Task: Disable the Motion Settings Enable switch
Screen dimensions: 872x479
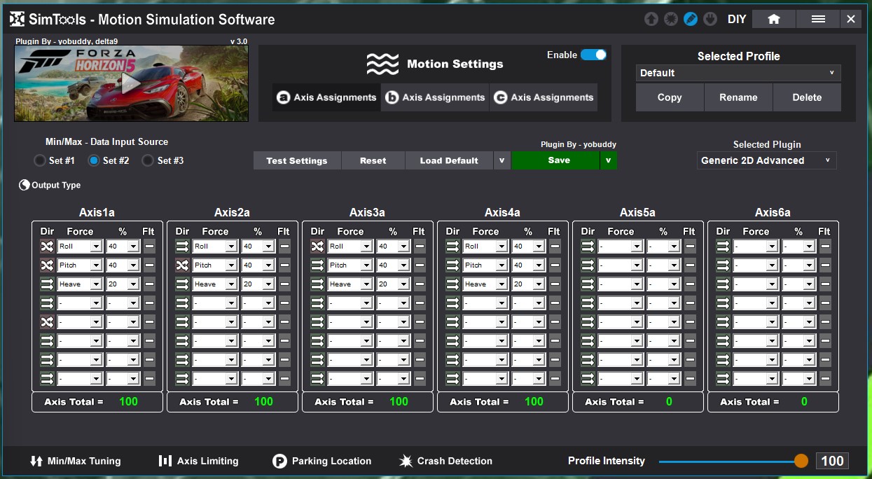Action: coord(593,55)
